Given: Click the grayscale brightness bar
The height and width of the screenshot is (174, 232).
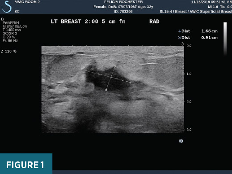Looking at the screenshot, I should pyautogui.click(x=225, y=39).
